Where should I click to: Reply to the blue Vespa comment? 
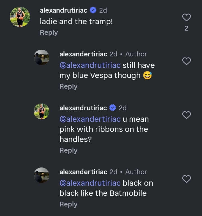[x=68, y=86]
